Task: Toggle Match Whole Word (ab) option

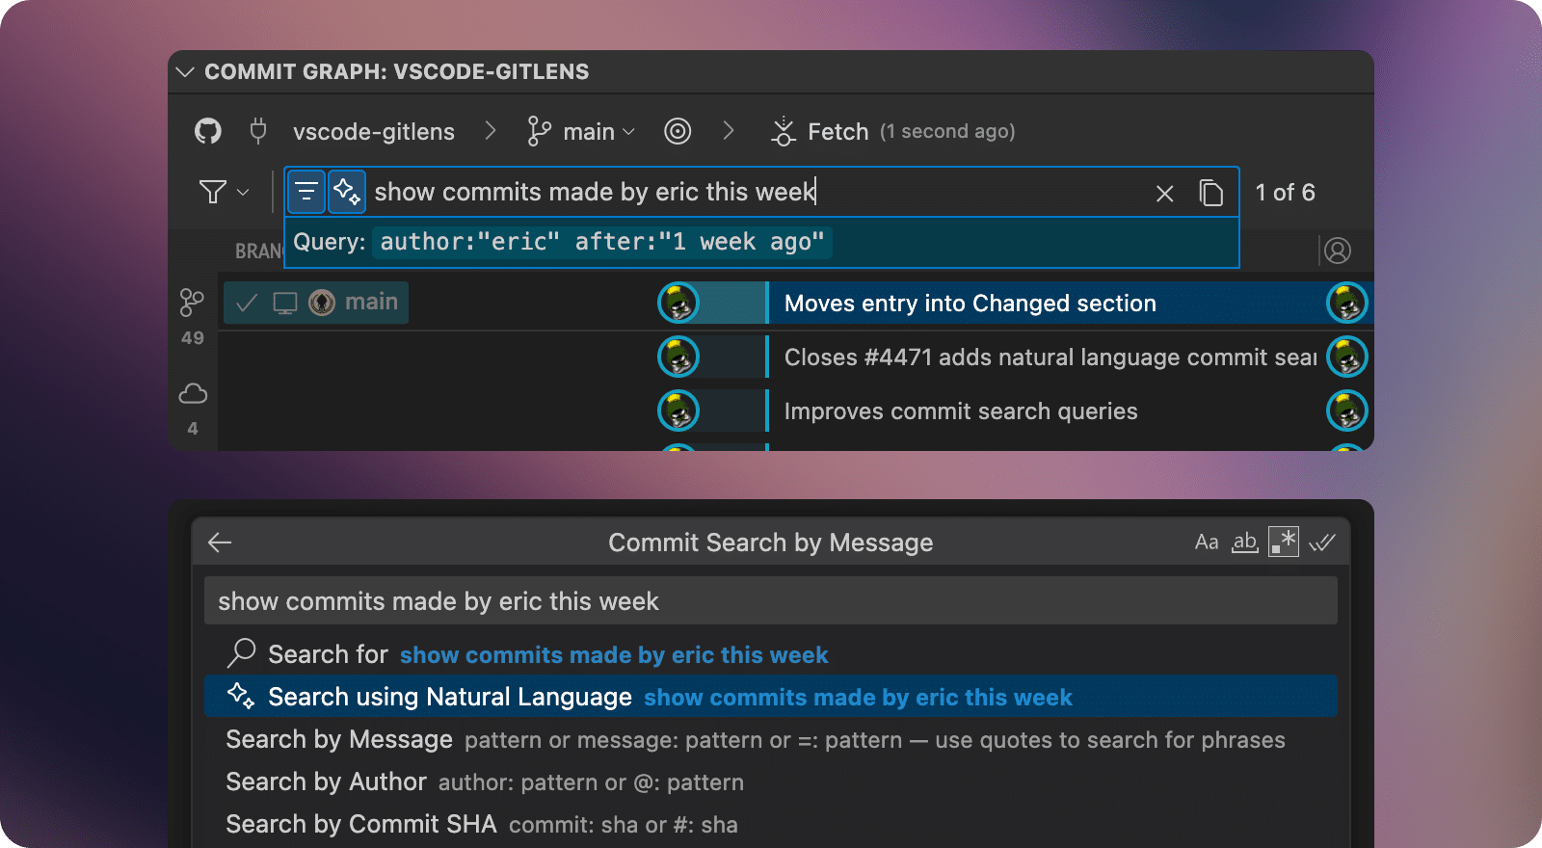Action: point(1245,543)
